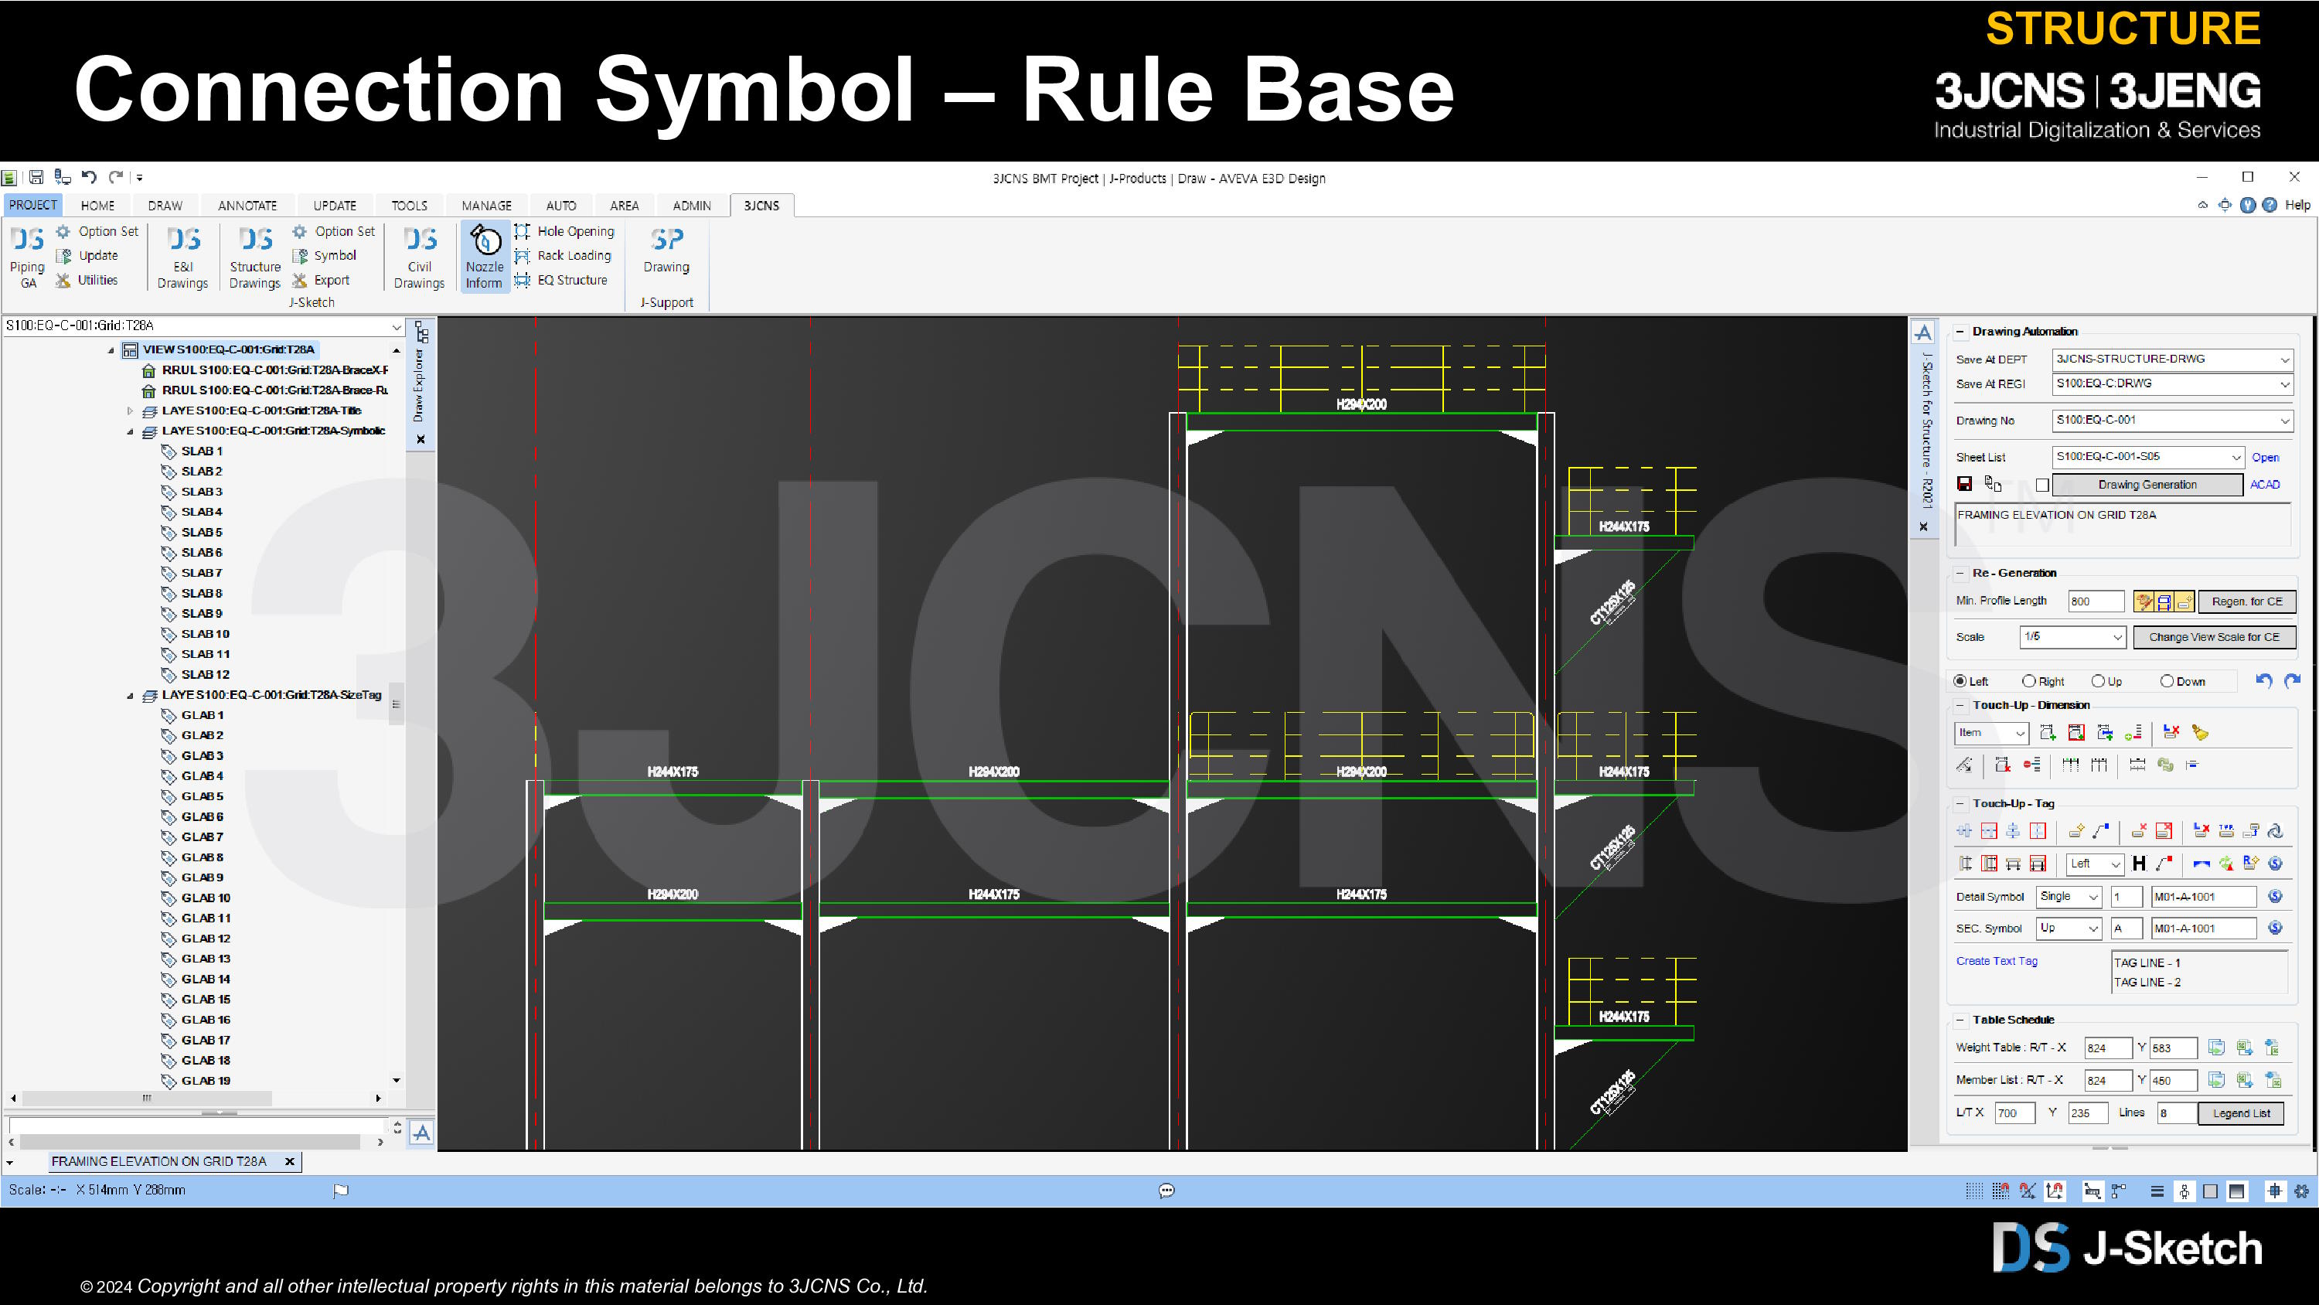Image resolution: width=2319 pixels, height=1305 pixels.
Task: Open E&I Drawings tool
Action: (182, 257)
